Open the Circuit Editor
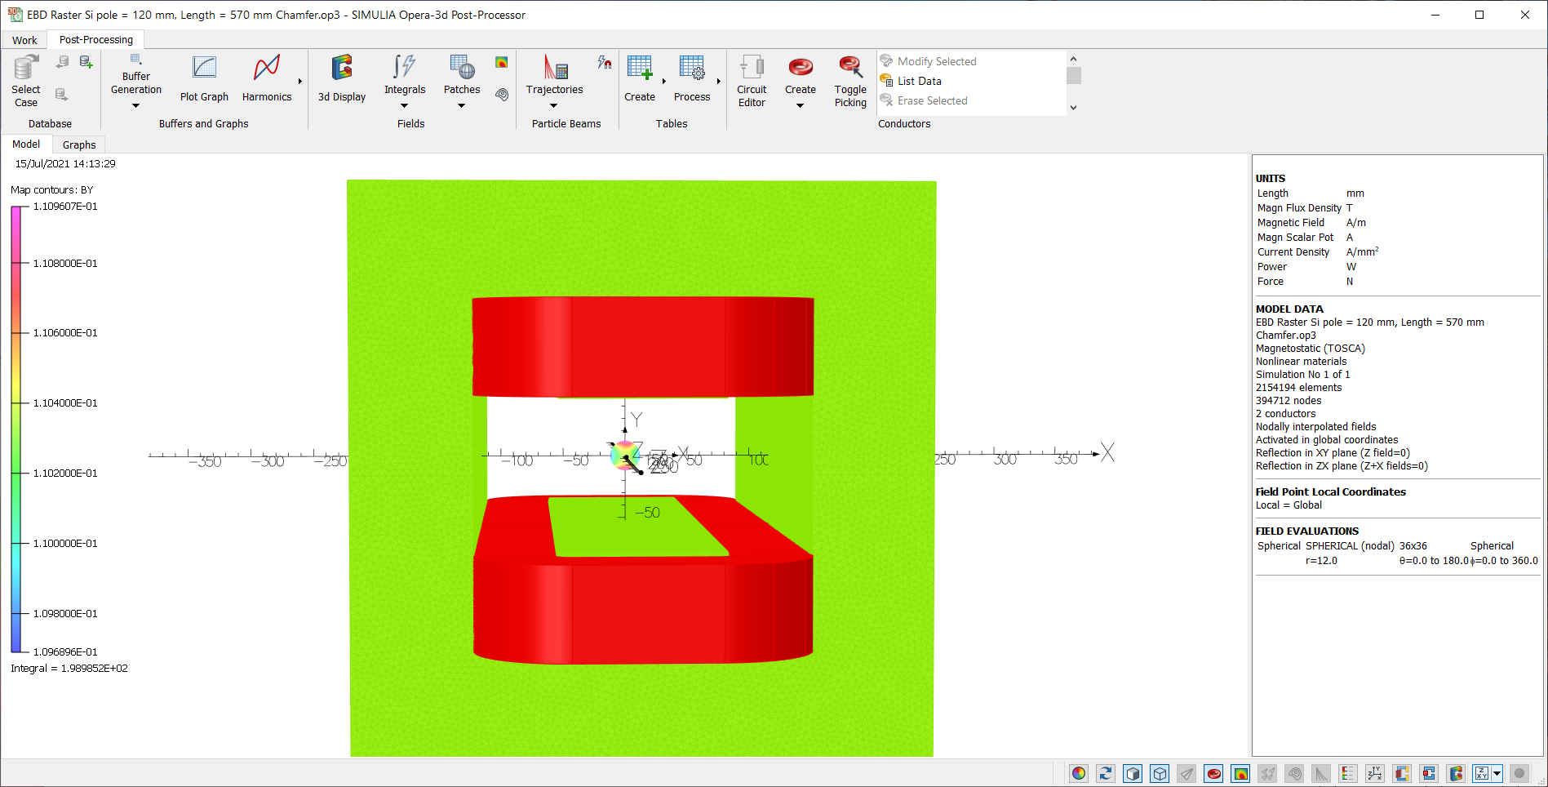 [752, 80]
